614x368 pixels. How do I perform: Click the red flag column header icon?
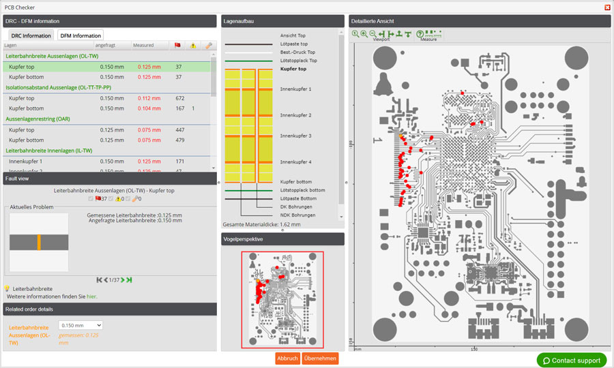pos(178,46)
